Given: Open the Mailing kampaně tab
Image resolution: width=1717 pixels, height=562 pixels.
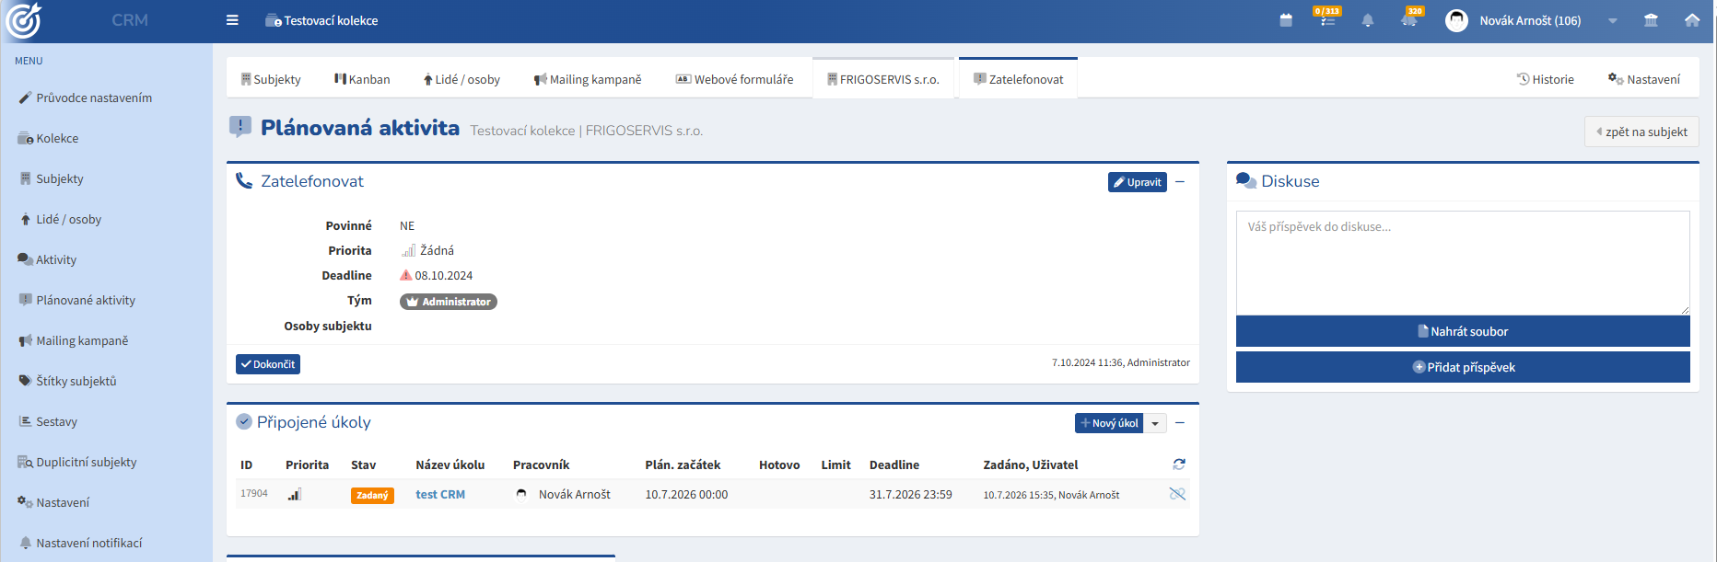Looking at the screenshot, I should 588,79.
